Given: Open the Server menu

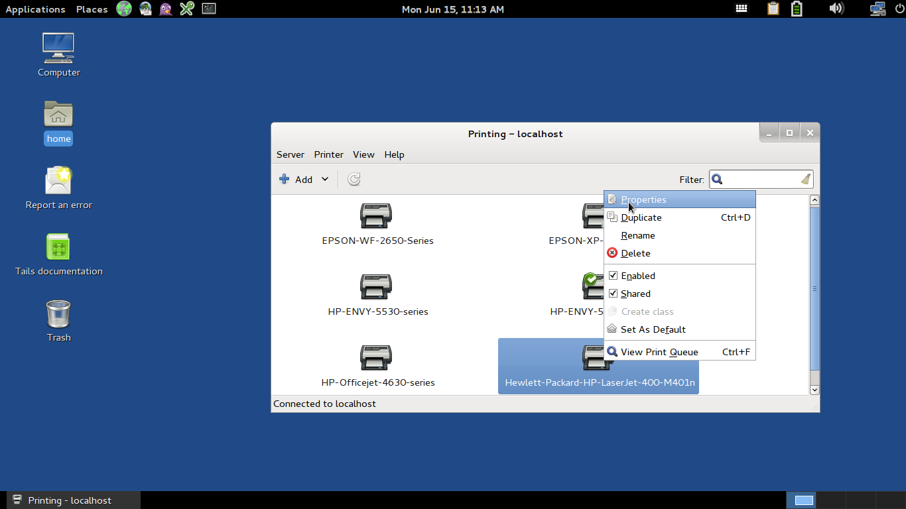Looking at the screenshot, I should [291, 154].
